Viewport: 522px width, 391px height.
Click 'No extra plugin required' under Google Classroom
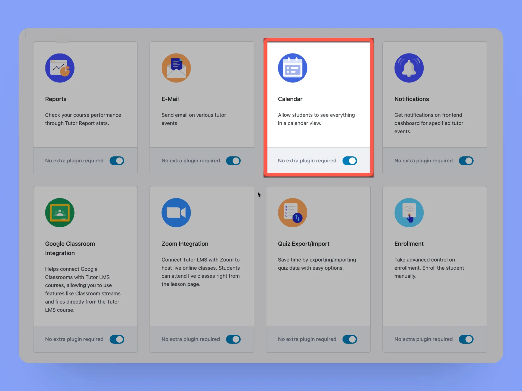point(74,339)
